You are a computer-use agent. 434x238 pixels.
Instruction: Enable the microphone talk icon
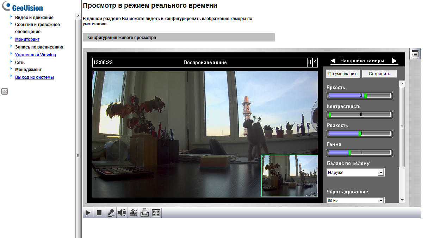[111, 213]
